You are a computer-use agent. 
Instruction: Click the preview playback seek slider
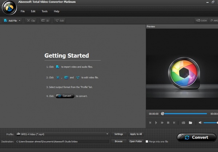(185, 114)
